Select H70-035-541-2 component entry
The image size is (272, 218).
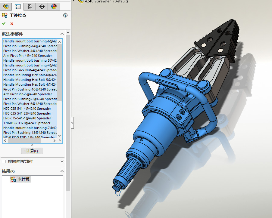click(30, 113)
